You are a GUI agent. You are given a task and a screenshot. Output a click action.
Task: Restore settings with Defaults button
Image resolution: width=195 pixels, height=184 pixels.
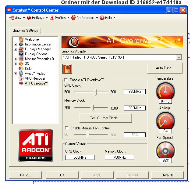point(167,175)
